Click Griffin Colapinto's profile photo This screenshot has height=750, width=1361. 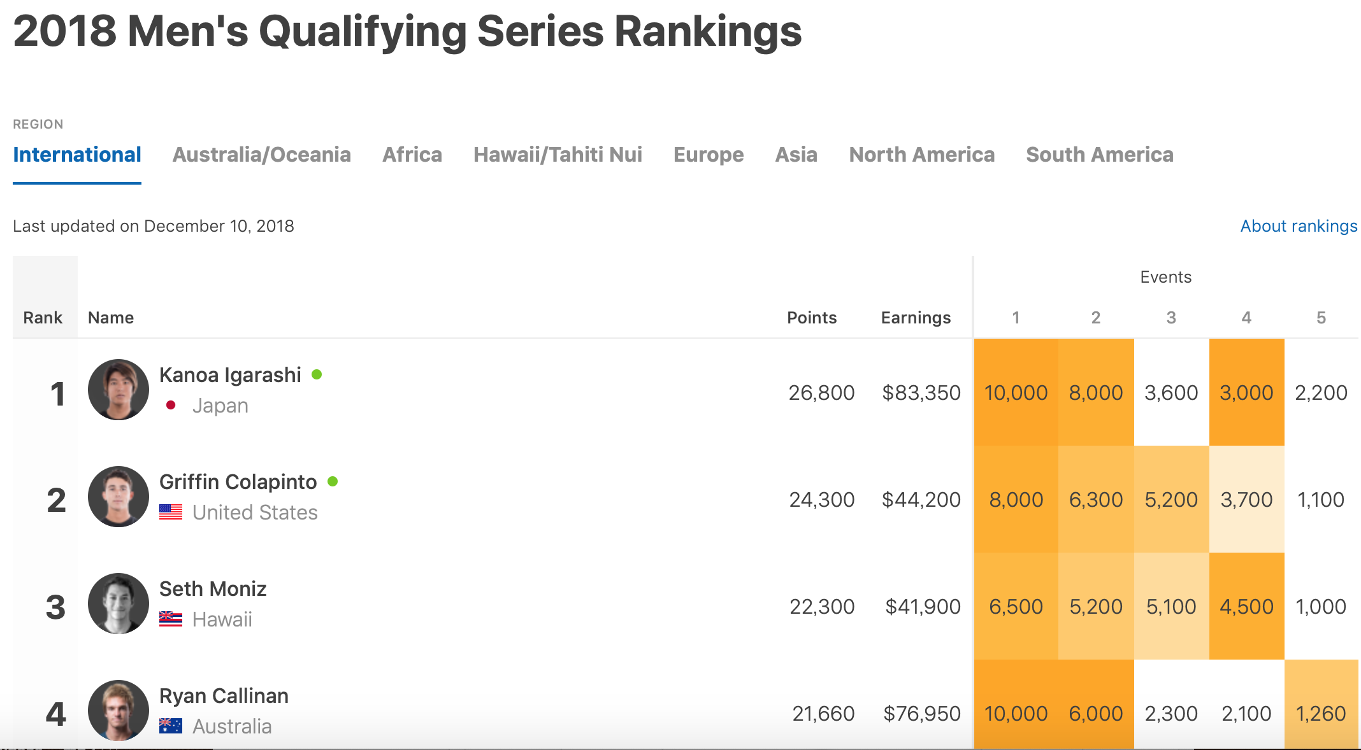click(x=119, y=497)
